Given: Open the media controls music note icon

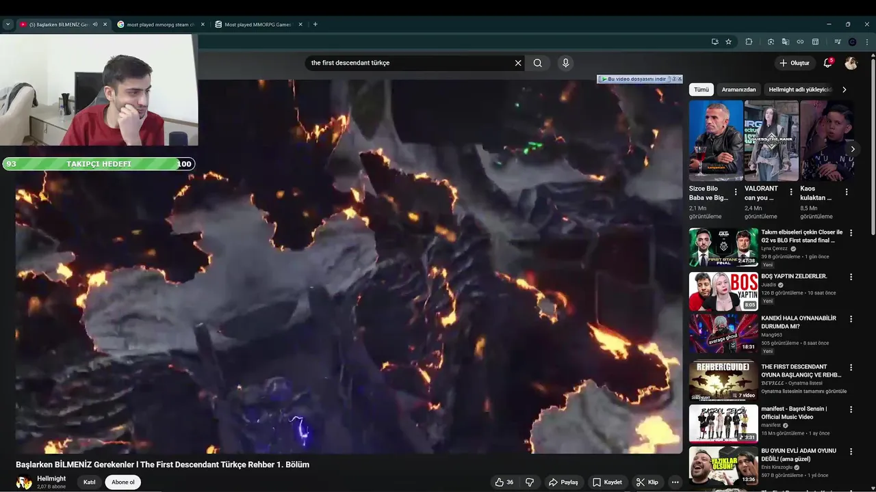Looking at the screenshot, I should pyautogui.click(x=837, y=42).
